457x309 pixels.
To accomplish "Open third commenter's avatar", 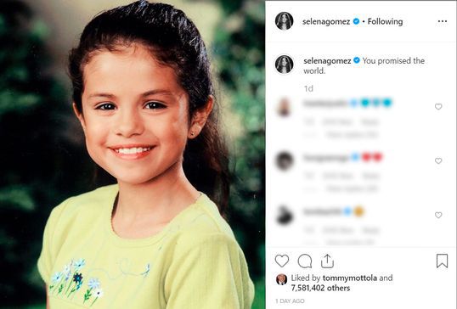I will [285, 216].
